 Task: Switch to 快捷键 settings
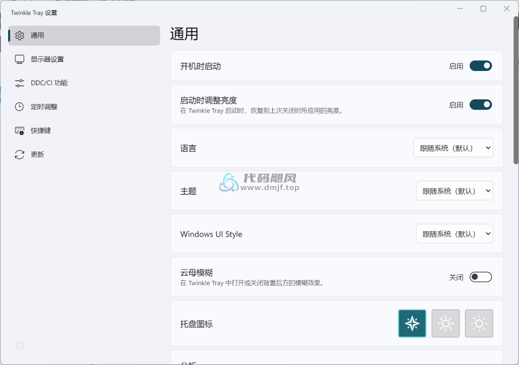point(84,130)
